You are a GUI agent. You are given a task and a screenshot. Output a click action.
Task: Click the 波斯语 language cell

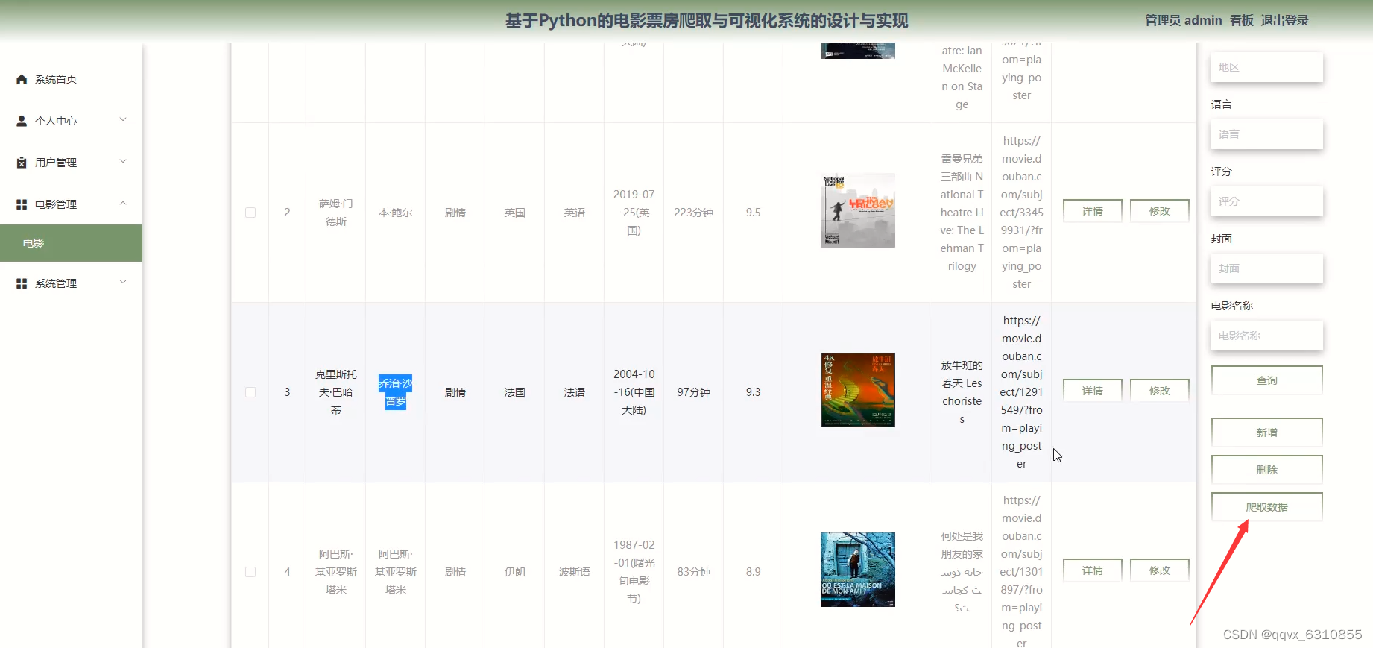pos(575,572)
